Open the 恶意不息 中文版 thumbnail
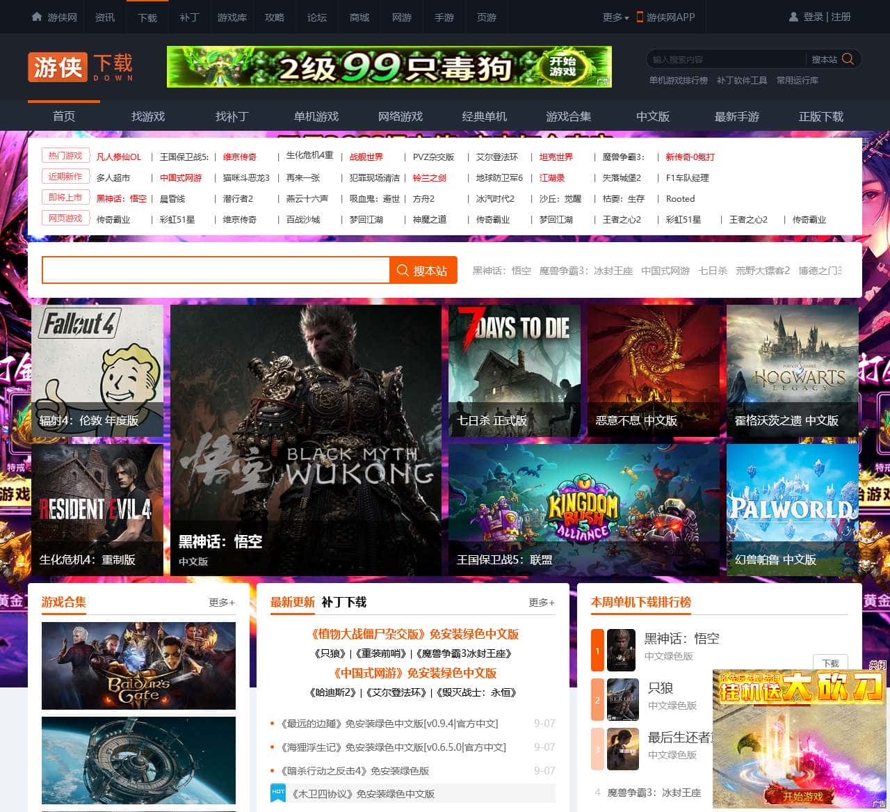The height and width of the screenshot is (812, 890). (x=654, y=371)
